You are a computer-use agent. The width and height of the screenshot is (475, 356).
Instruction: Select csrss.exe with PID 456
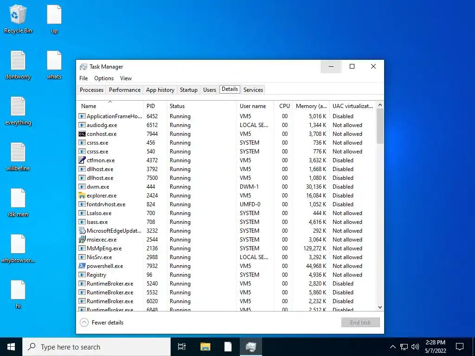226,143
